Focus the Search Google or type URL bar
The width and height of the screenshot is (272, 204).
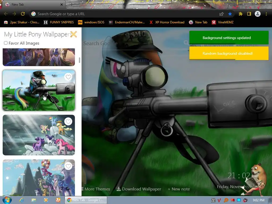[125, 14]
